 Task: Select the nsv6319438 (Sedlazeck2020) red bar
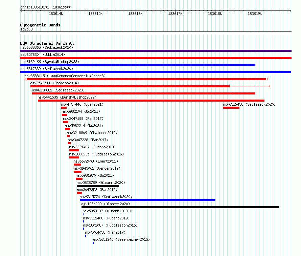pos(231,108)
